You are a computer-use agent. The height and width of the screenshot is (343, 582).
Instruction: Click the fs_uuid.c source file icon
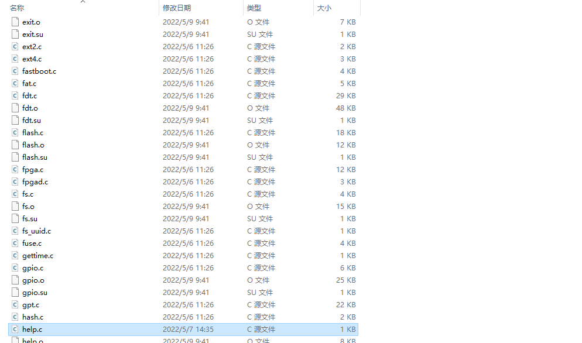(15, 231)
